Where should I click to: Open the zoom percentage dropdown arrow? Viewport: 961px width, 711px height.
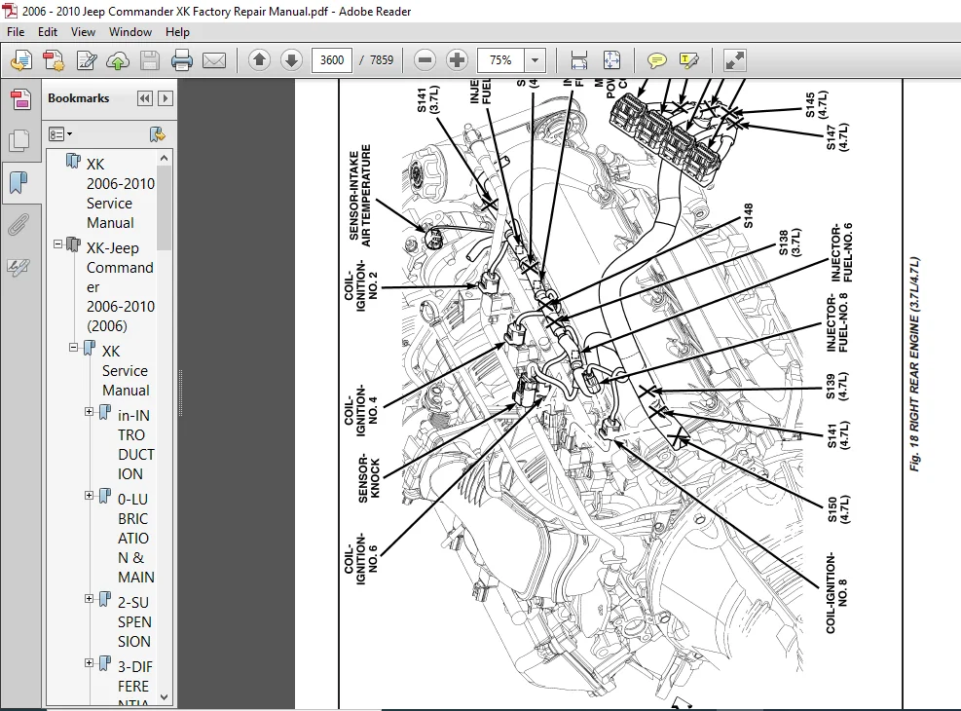coord(536,60)
